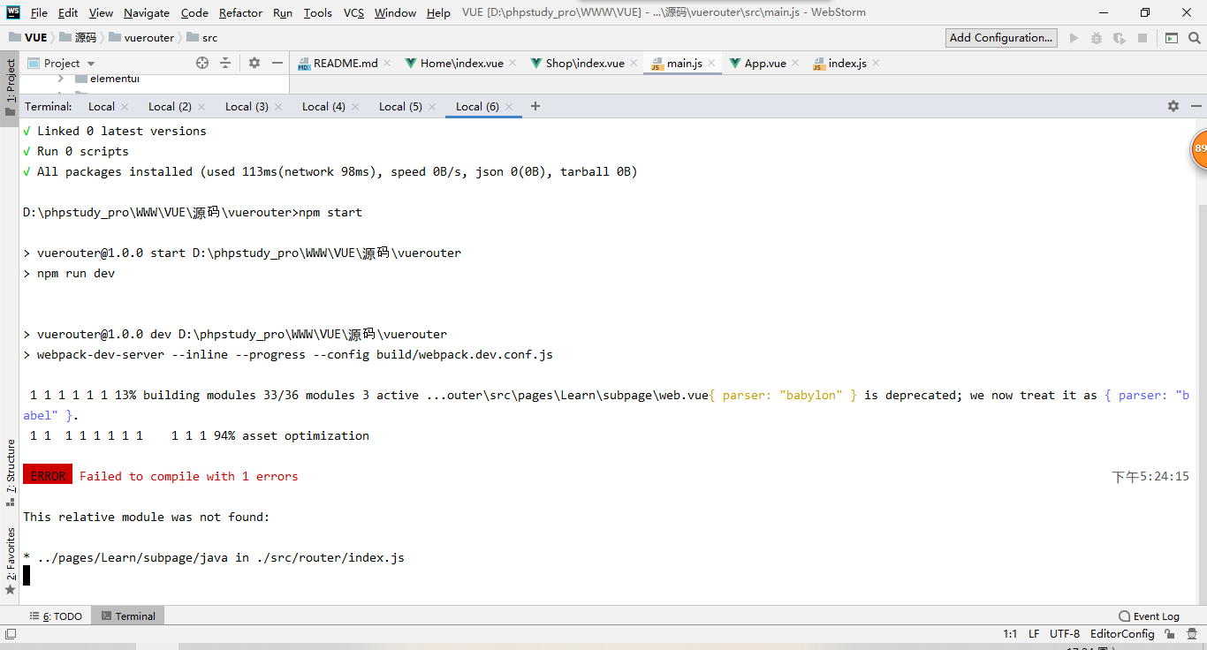Switch to Local (3) terminal tab
Image resolution: width=1207 pixels, height=650 pixels.
(x=247, y=107)
